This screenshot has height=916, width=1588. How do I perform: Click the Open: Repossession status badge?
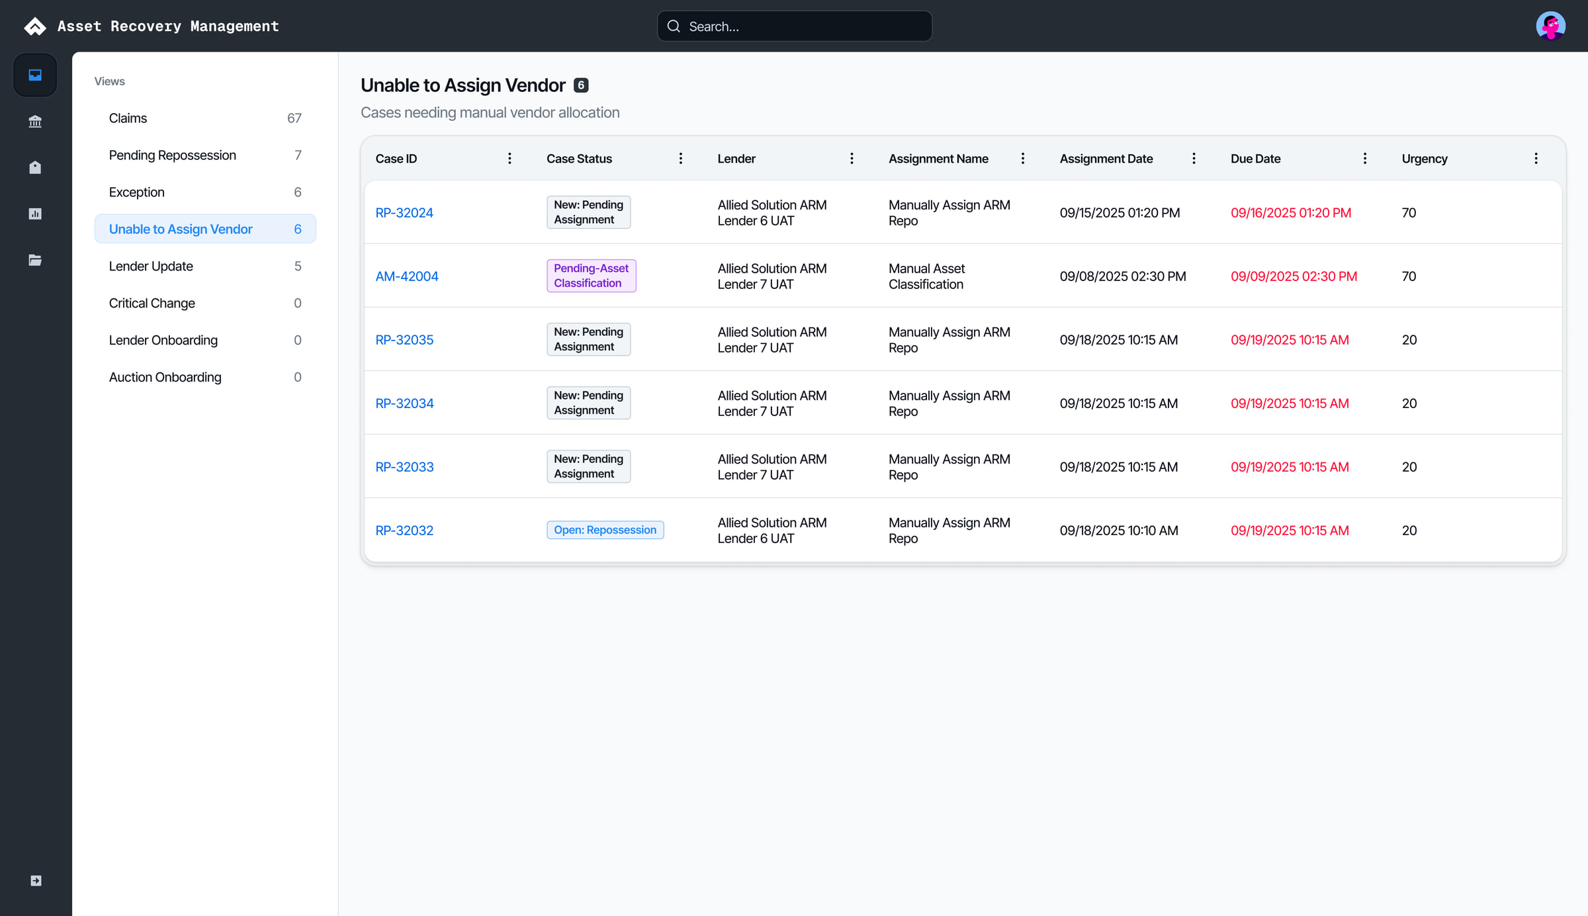(x=605, y=530)
